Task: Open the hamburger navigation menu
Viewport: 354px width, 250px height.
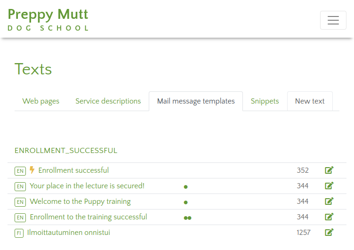Action: (333, 20)
